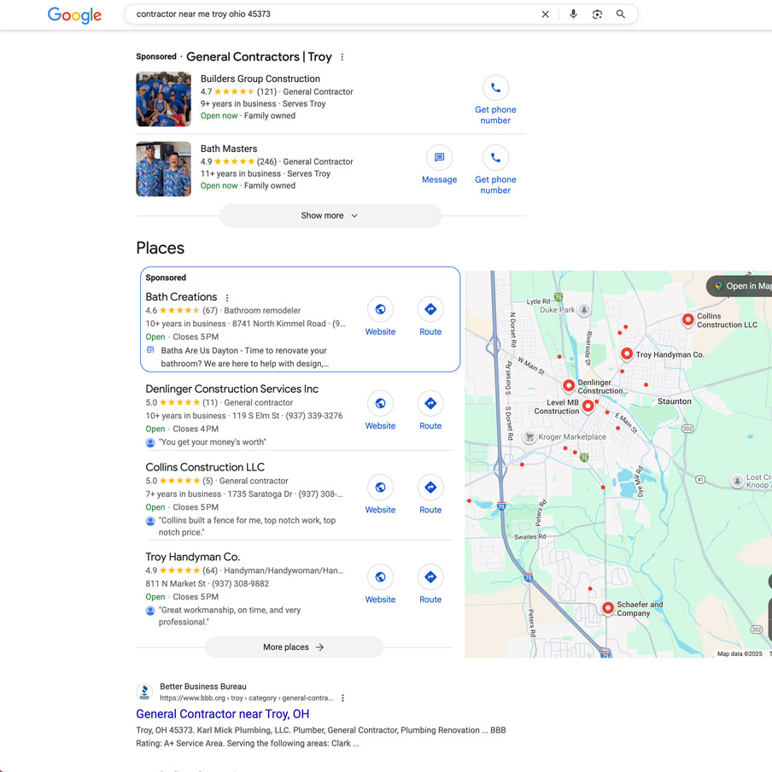Open Denlinger Construction Services Inc title
Viewport: 772px width, 772px height.
[232, 389]
